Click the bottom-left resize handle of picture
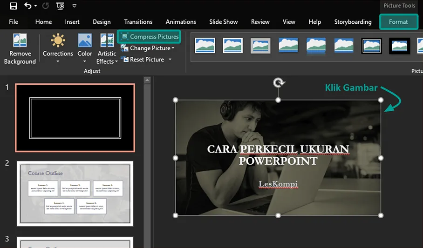This screenshot has width=423, height=248. pyautogui.click(x=175, y=215)
